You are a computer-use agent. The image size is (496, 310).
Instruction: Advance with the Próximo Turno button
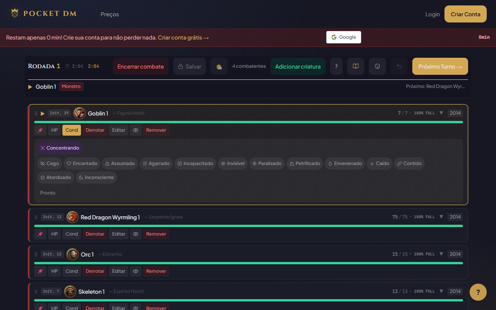click(440, 66)
